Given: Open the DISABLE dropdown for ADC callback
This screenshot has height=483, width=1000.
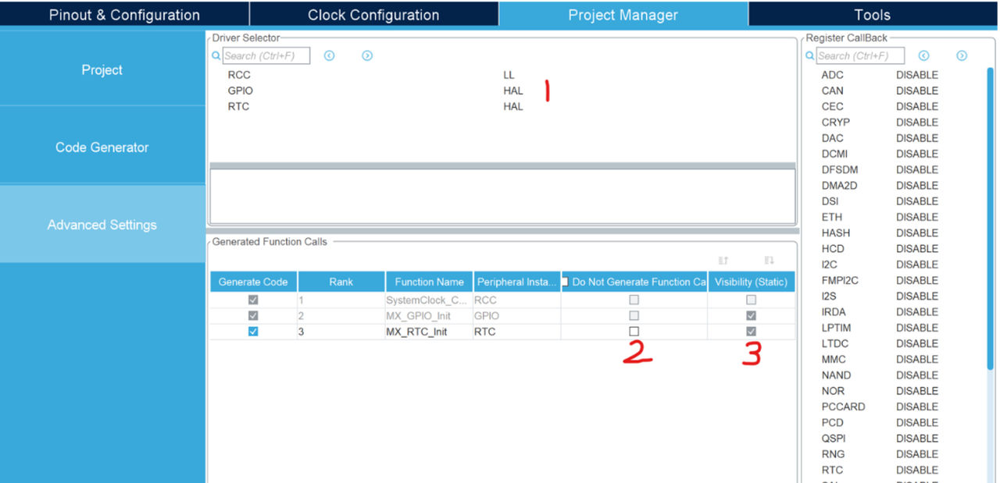Looking at the screenshot, I should pos(917,75).
